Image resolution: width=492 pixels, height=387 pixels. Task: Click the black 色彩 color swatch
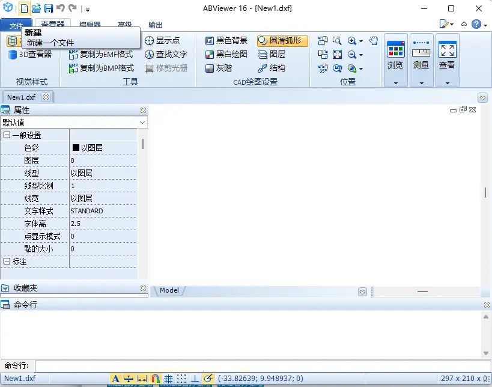pyautogui.click(x=76, y=147)
